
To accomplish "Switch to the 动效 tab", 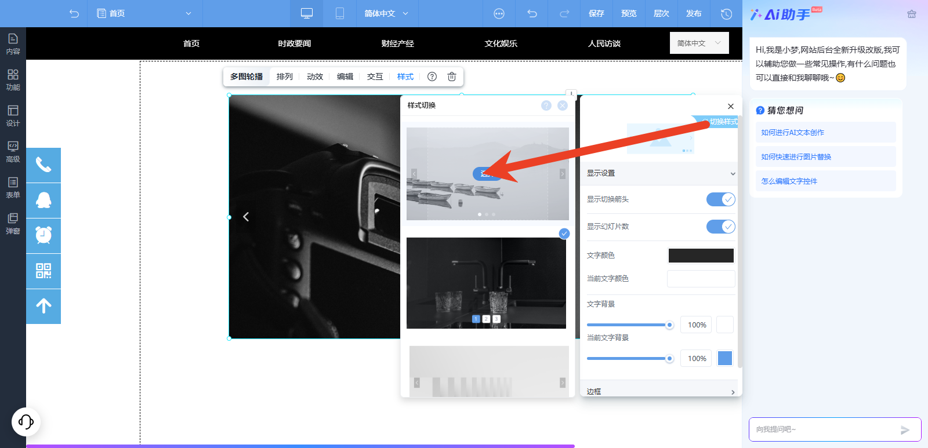I will (315, 77).
